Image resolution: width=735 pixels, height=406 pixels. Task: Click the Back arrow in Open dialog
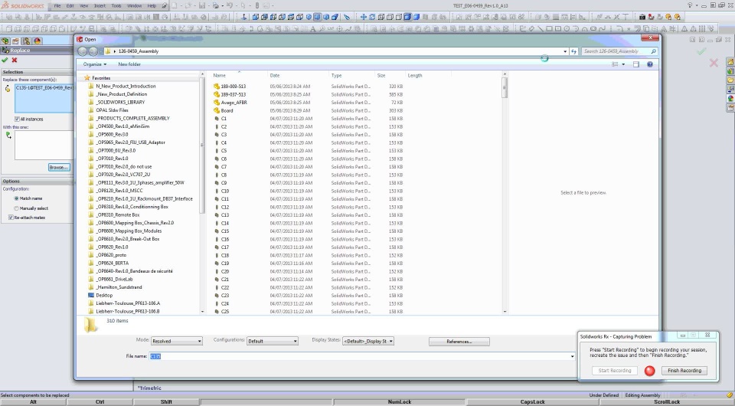tap(83, 51)
